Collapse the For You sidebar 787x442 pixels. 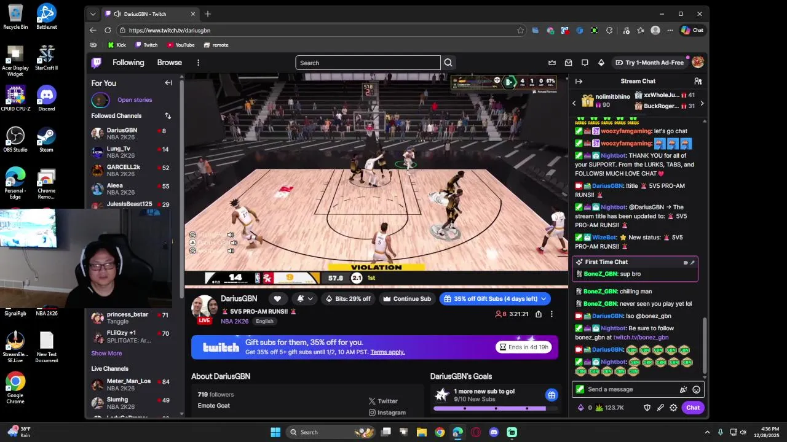pos(168,83)
